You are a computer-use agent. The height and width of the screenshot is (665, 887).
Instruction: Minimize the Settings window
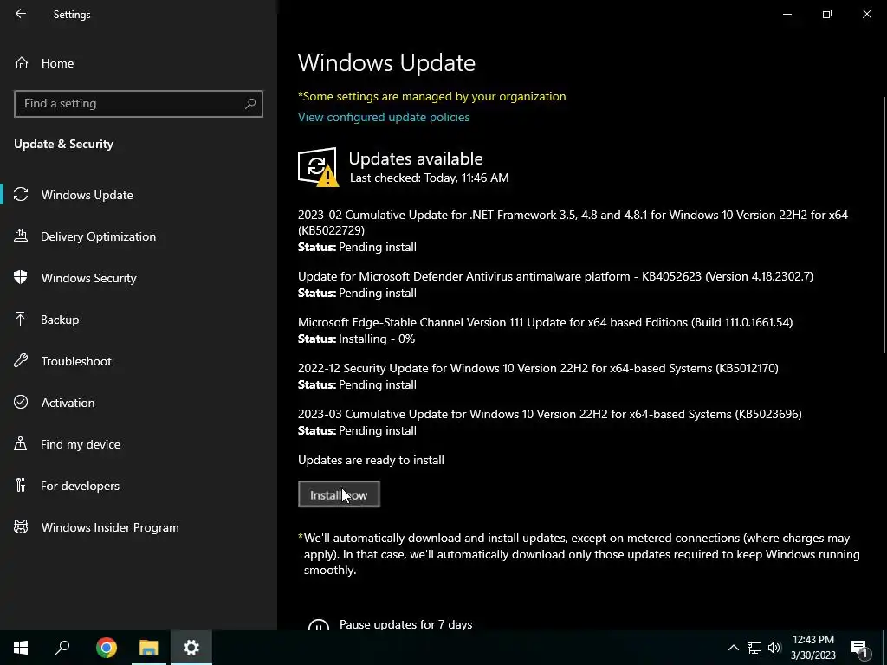coord(787,14)
